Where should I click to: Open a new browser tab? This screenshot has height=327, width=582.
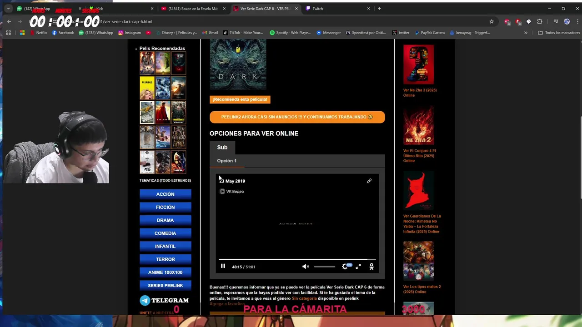pyautogui.click(x=379, y=9)
